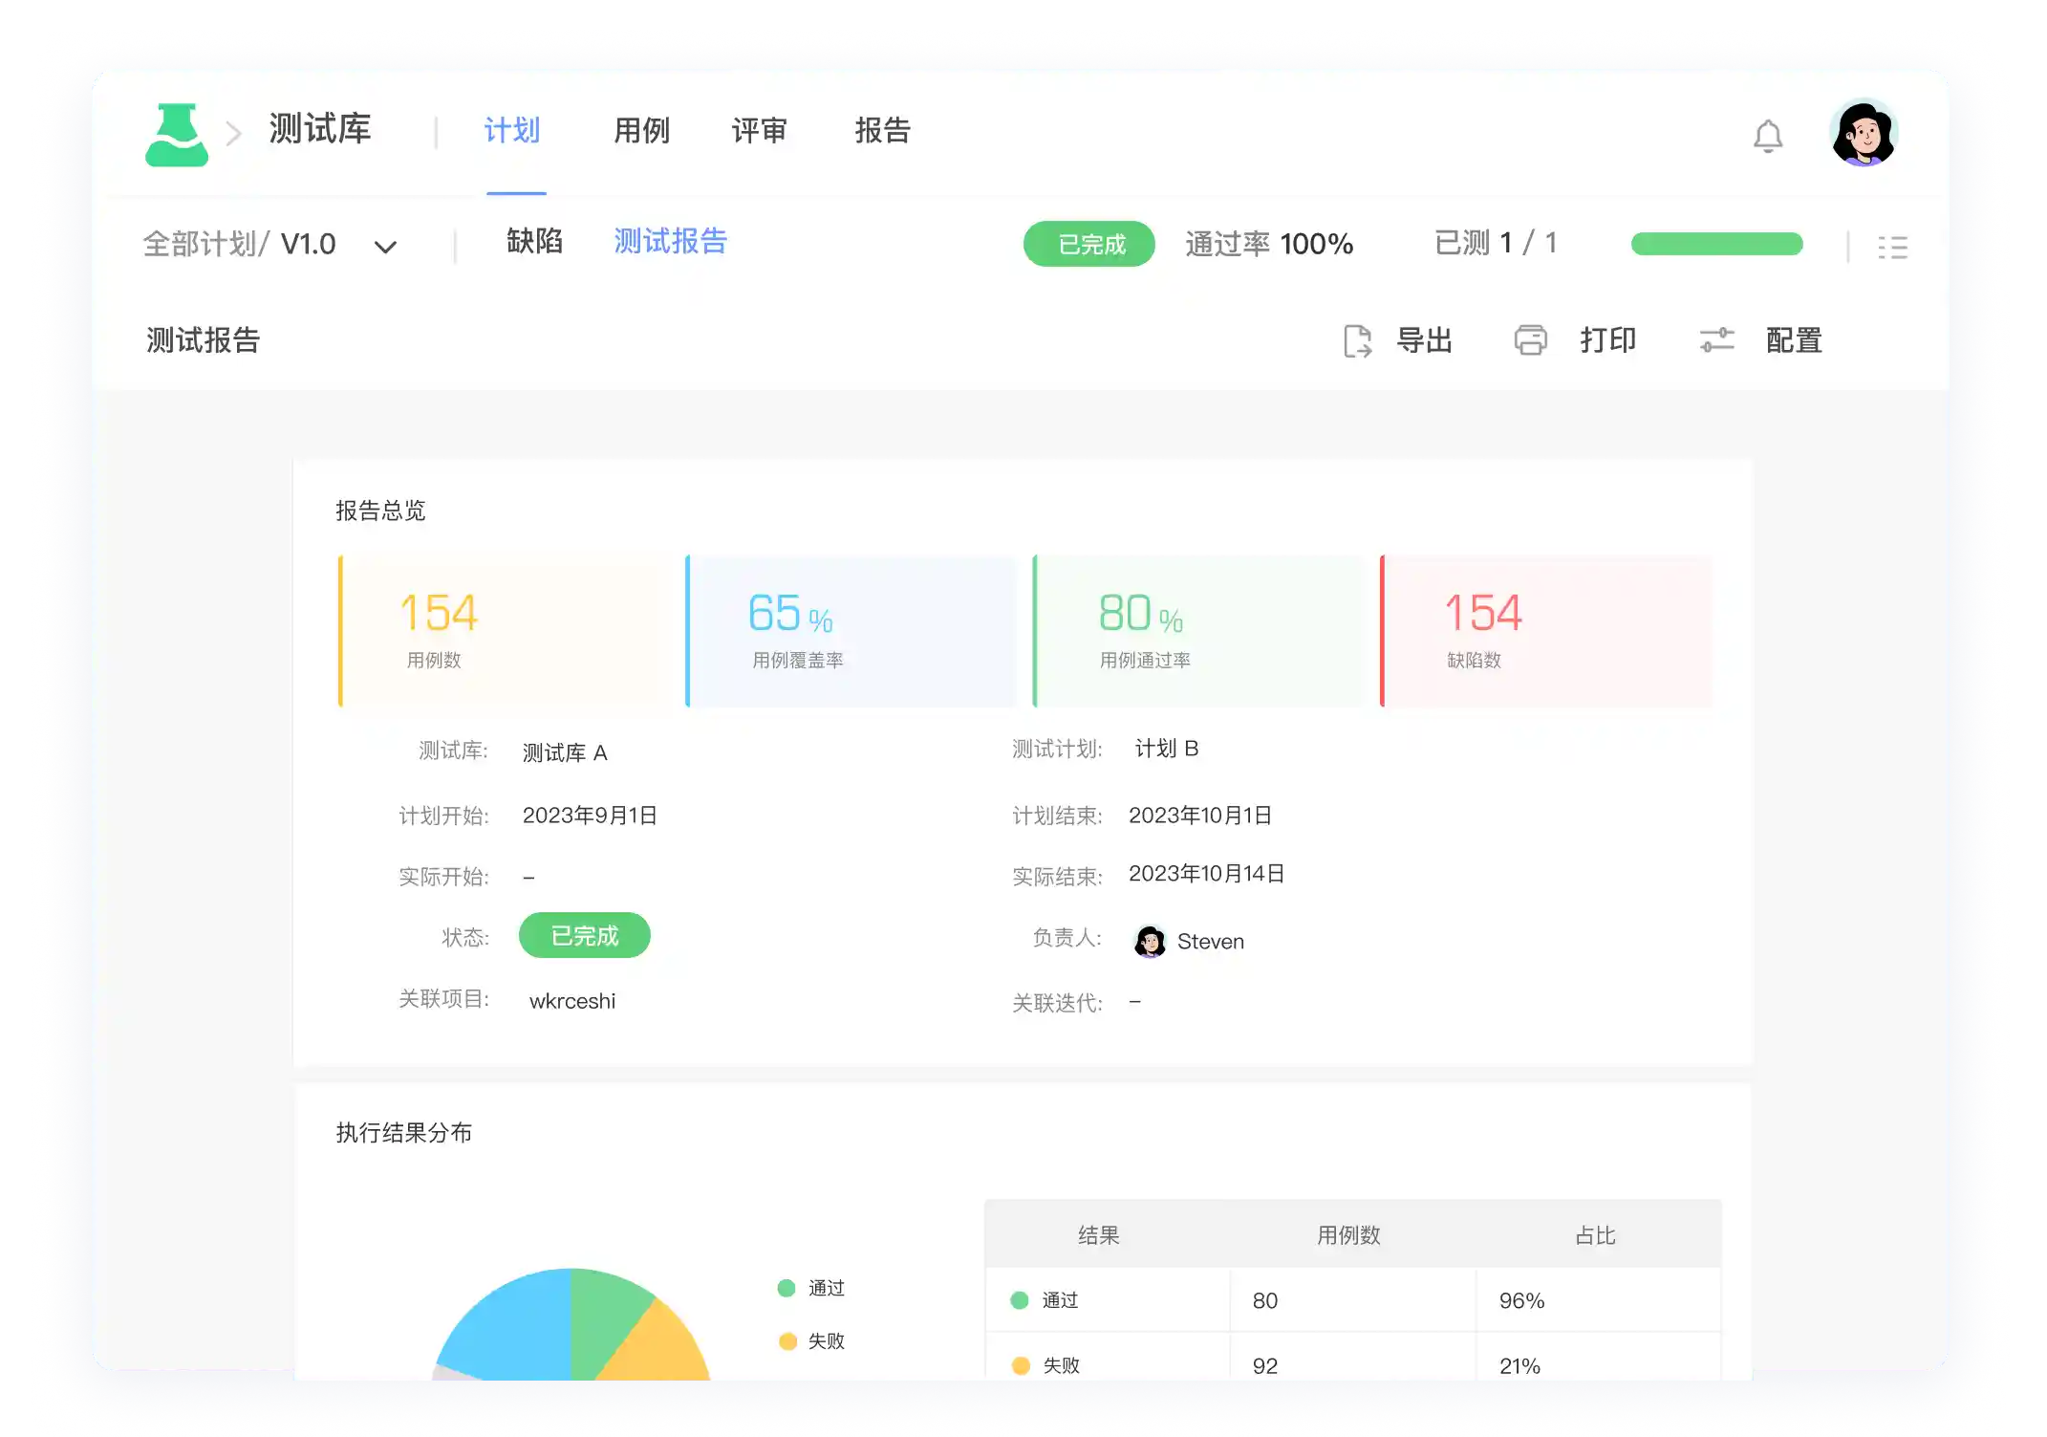This screenshot has width=2047, height=1437.
Task: Click the Steven owner name
Action: (1211, 942)
